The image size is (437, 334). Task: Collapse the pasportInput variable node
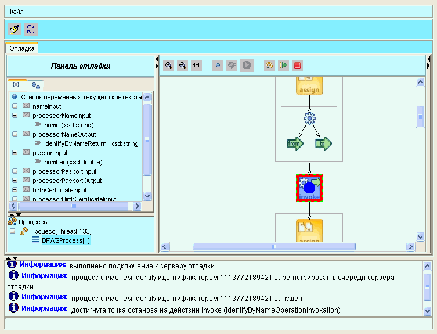point(15,153)
